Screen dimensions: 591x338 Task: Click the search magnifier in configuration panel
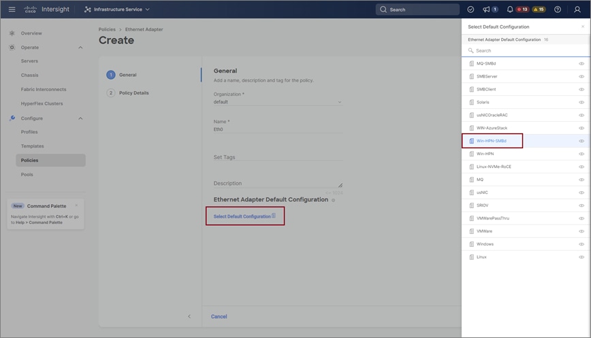click(x=470, y=50)
